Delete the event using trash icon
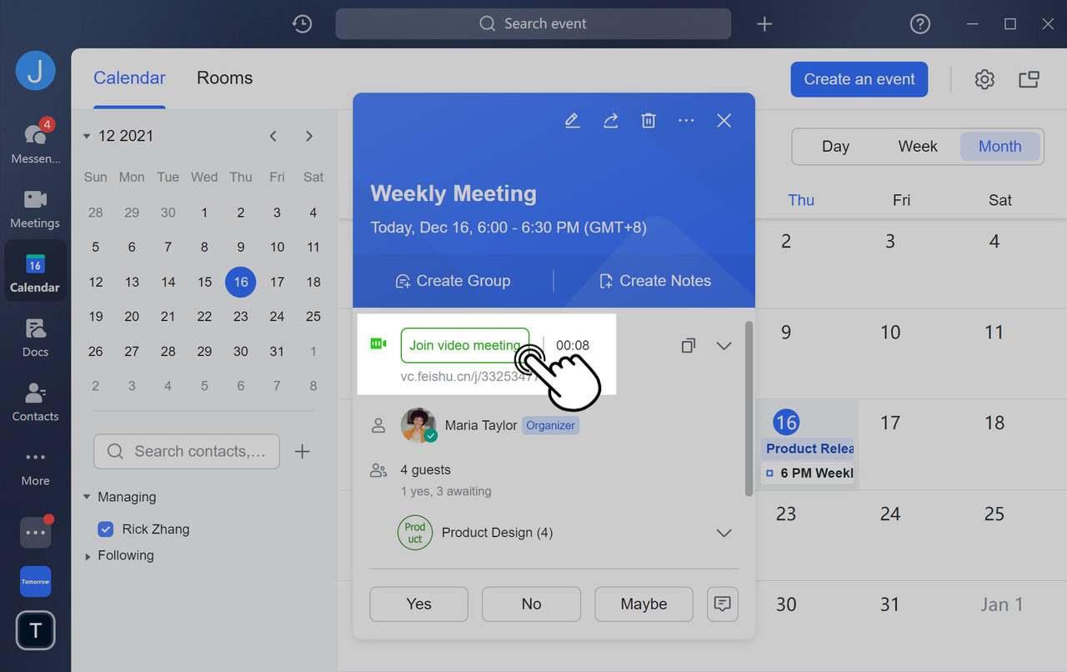The image size is (1067, 672). 648,121
